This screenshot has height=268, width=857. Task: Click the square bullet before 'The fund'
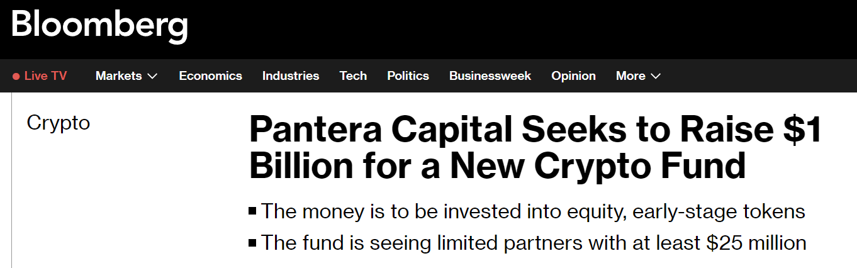click(253, 242)
